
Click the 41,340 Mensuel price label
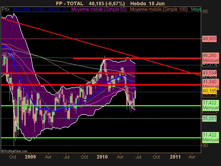click(211, 84)
